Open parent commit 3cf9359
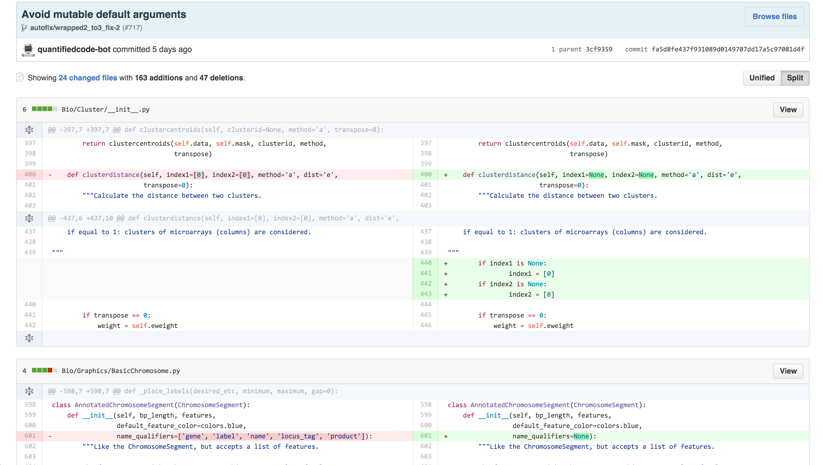 click(x=599, y=49)
